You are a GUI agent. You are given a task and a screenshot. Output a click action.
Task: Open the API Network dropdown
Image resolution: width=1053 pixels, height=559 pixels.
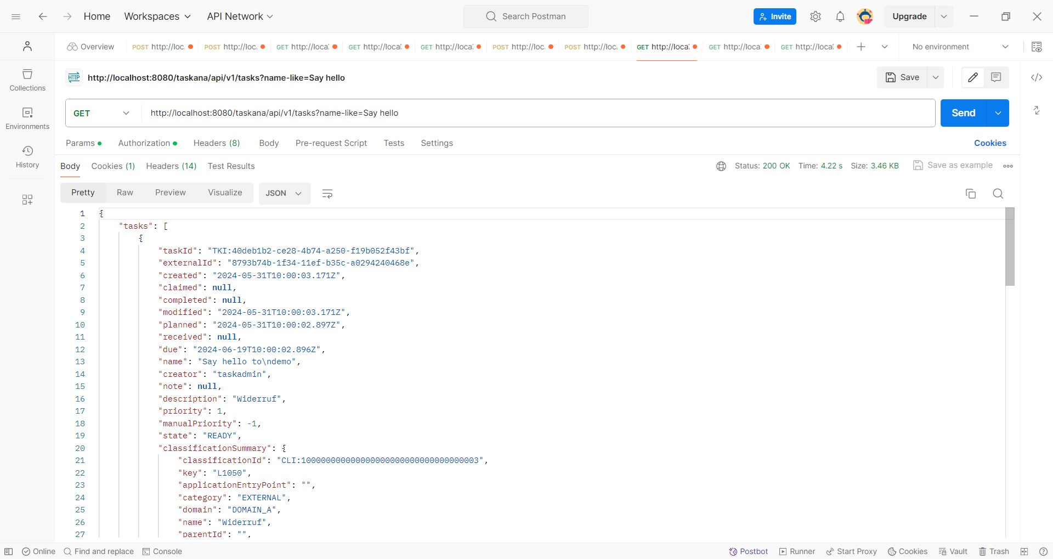pyautogui.click(x=240, y=16)
